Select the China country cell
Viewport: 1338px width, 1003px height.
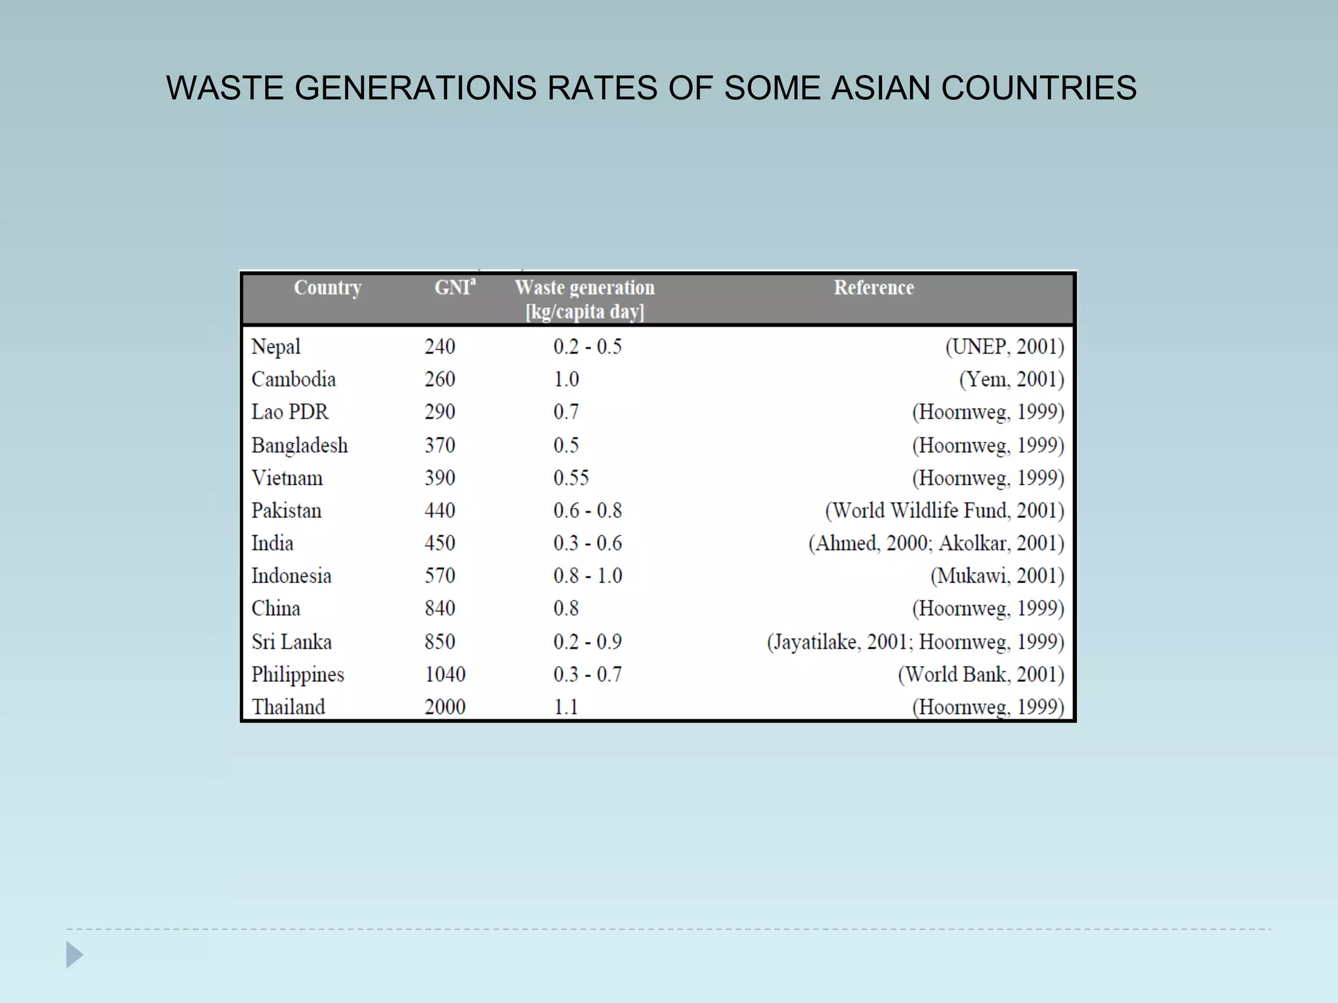[x=276, y=609]
